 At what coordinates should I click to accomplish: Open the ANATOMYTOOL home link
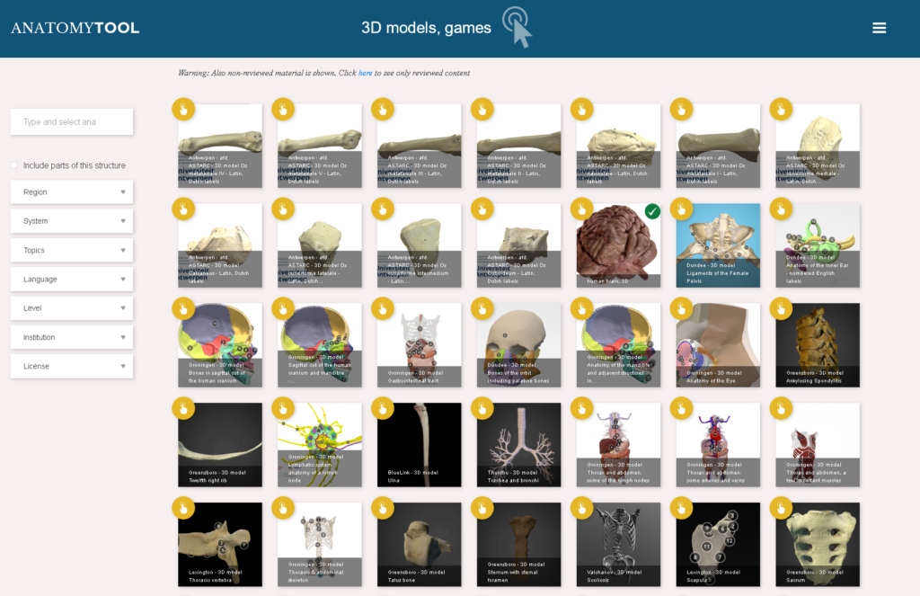(75, 28)
